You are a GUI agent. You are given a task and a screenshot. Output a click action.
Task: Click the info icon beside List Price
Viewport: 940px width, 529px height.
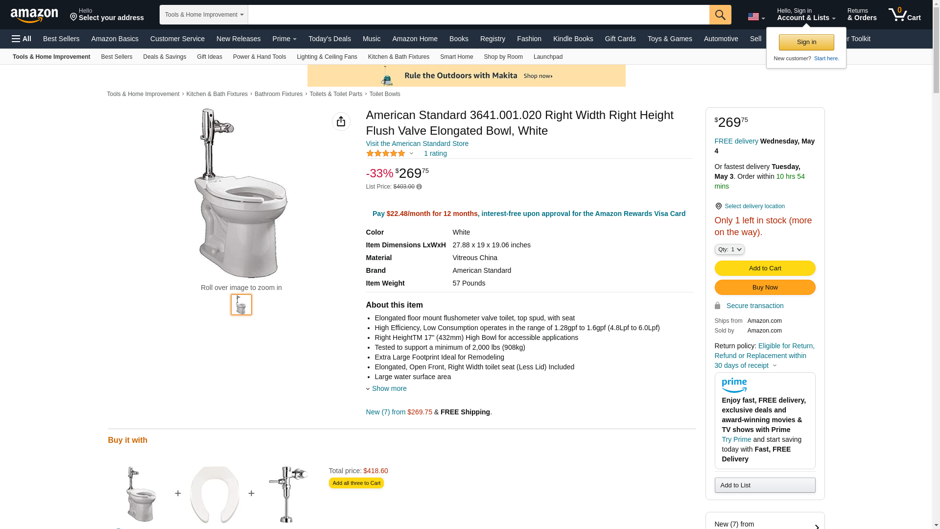tap(419, 187)
